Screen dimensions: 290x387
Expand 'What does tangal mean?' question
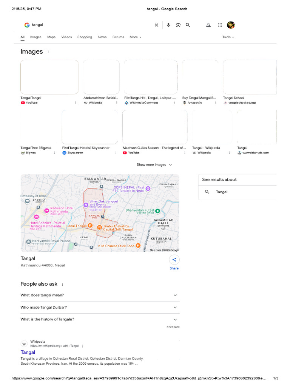click(100, 295)
